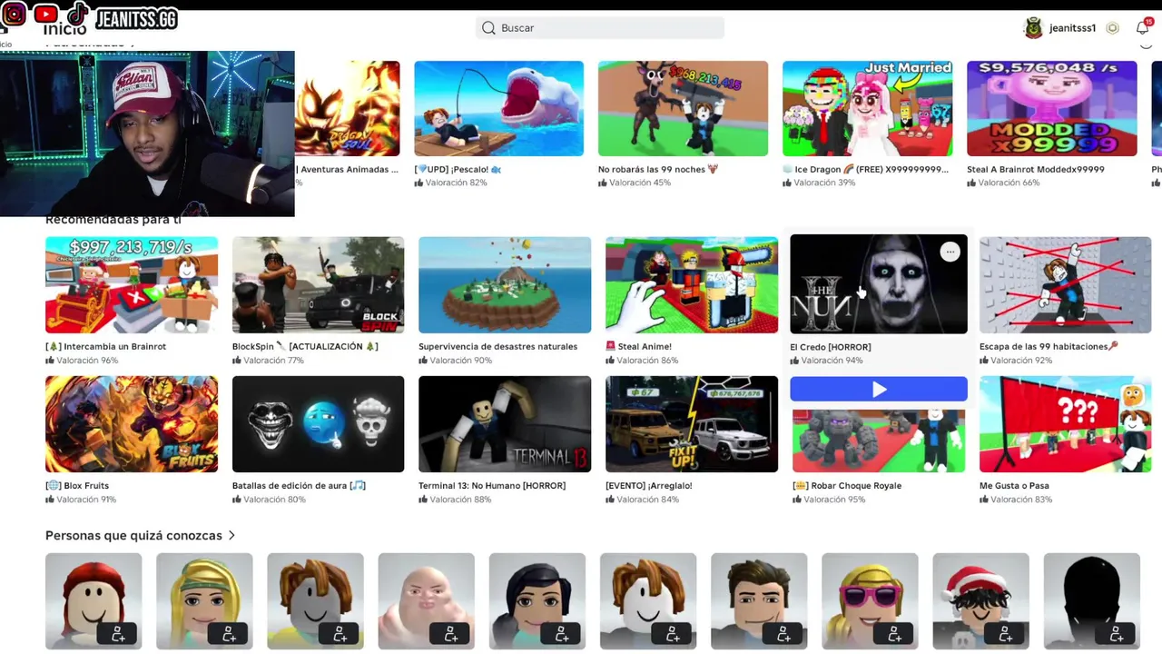Open the Inicio navigation tab
Image resolution: width=1162 pixels, height=654 pixels.
[x=64, y=29]
